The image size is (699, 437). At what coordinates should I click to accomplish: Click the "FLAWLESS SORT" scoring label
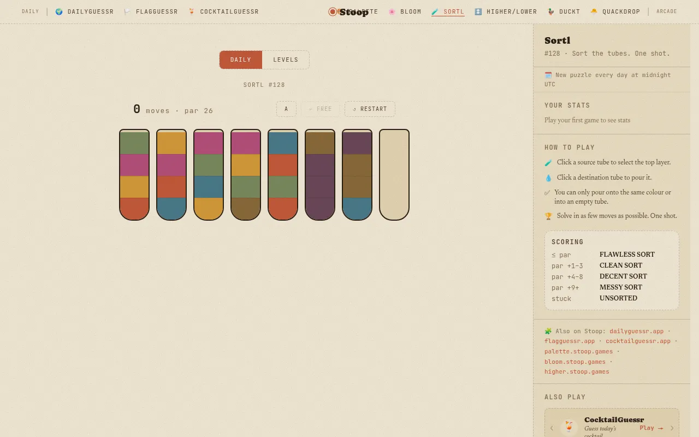click(x=627, y=255)
